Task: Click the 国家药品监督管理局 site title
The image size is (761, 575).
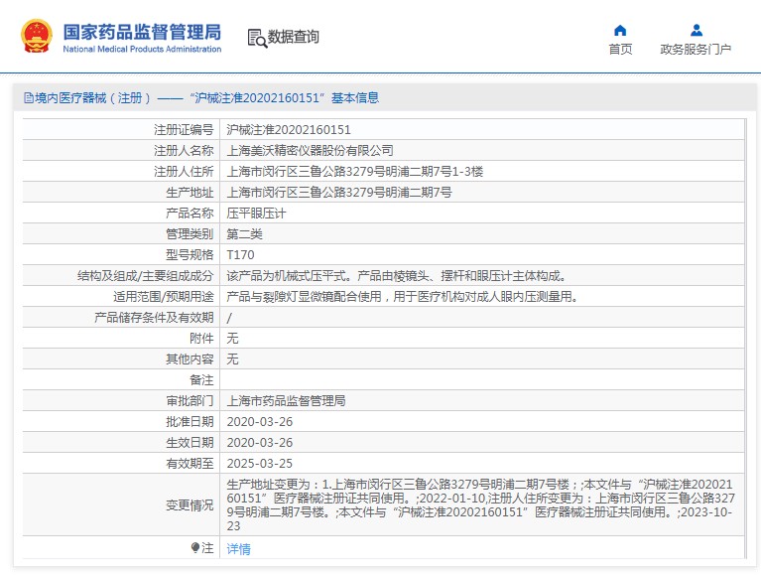Action: pos(142,32)
